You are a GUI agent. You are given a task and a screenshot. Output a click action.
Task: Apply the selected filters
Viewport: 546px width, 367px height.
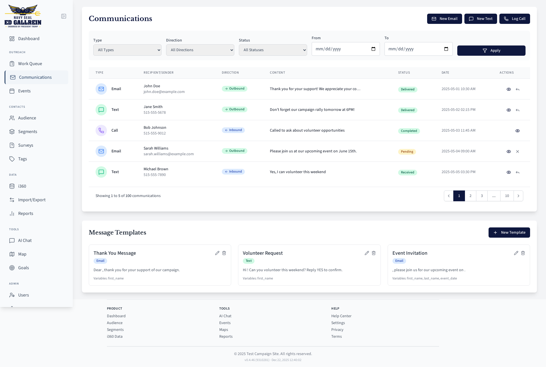[491, 51]
